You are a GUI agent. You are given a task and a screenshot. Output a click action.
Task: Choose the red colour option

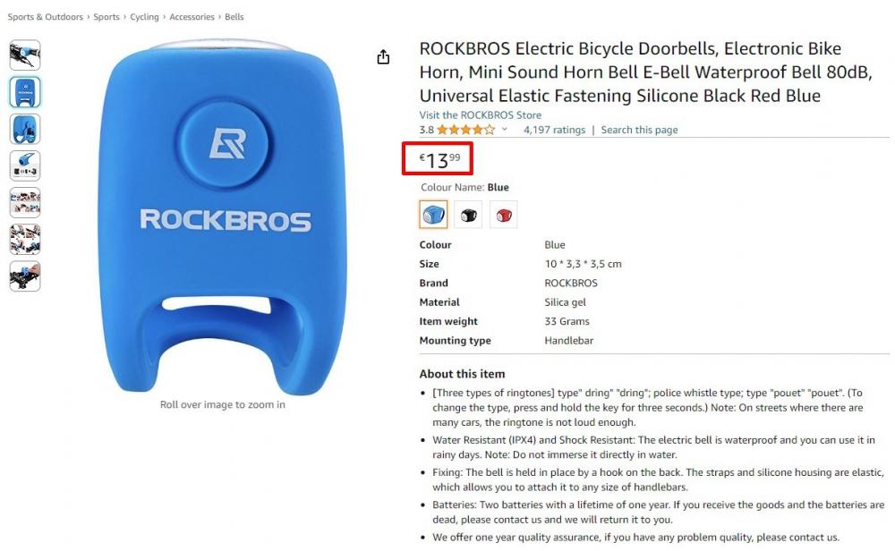(x=503, y=215)
